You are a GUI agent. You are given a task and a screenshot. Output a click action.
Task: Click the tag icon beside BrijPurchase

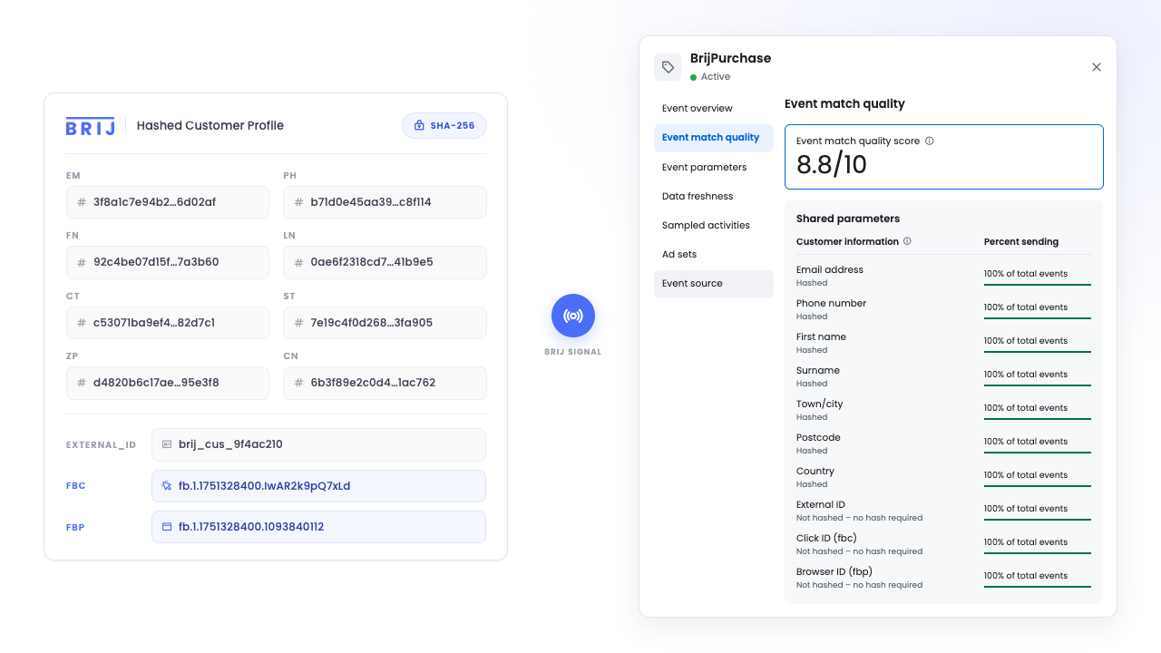click(x=668, y=67)
